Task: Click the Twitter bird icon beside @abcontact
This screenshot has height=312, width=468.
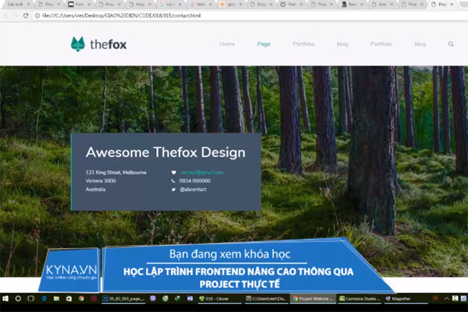Action: point(173,189)
